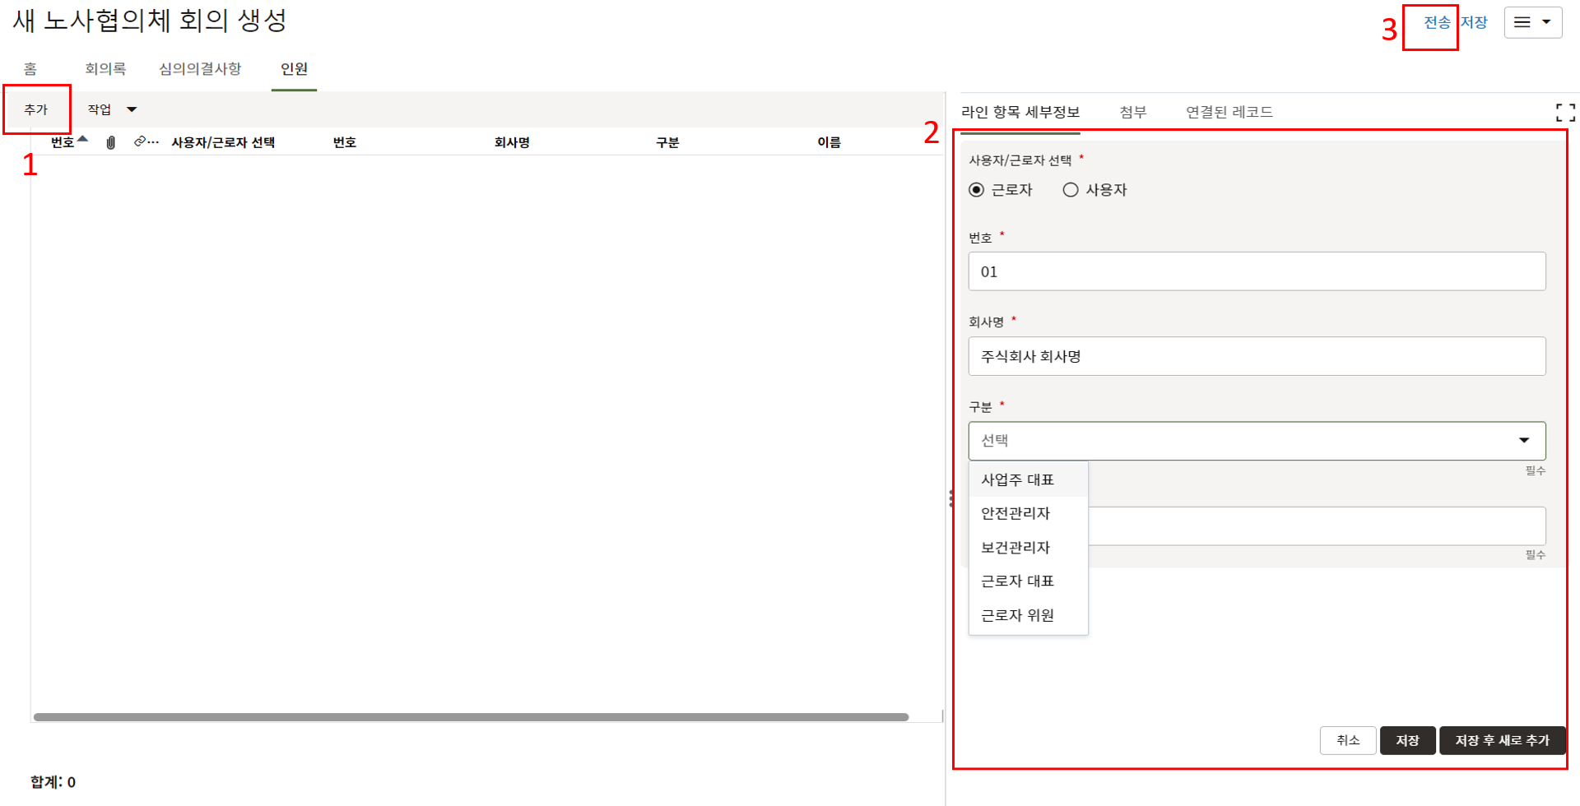Expand detail panel with fullscreen icon

click(x=1564, y=113)
